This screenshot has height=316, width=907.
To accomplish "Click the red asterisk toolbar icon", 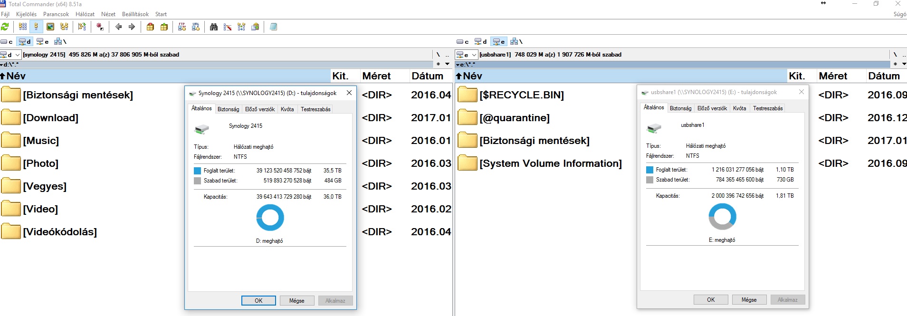I will (x=100, y=27).
